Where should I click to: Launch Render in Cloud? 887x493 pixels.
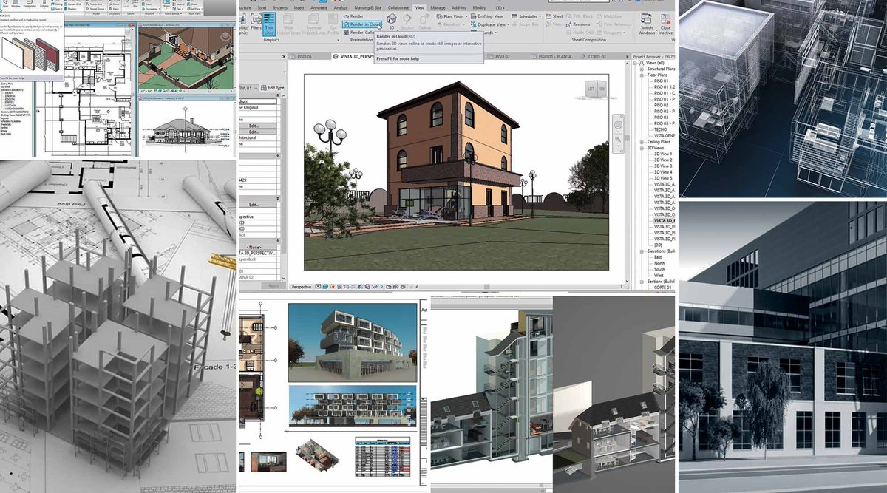362,24
